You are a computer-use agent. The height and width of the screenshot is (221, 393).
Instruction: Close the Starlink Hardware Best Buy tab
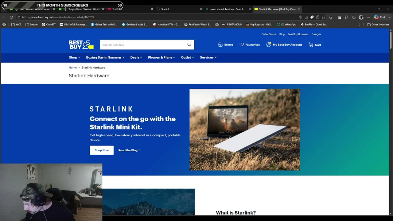click(298, 9)
